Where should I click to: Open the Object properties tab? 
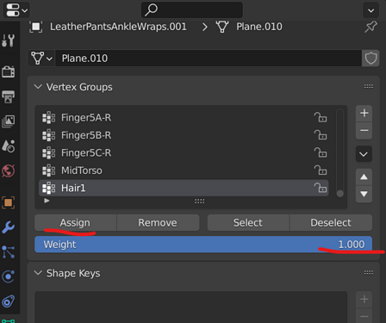click(x=9, y=202)
